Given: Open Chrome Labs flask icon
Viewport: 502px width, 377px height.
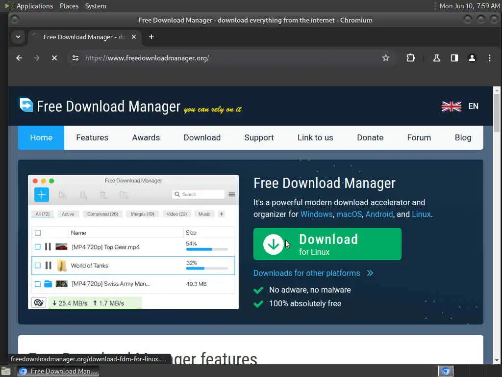Looking at the screenshot, I should click(x=436, y=58).
